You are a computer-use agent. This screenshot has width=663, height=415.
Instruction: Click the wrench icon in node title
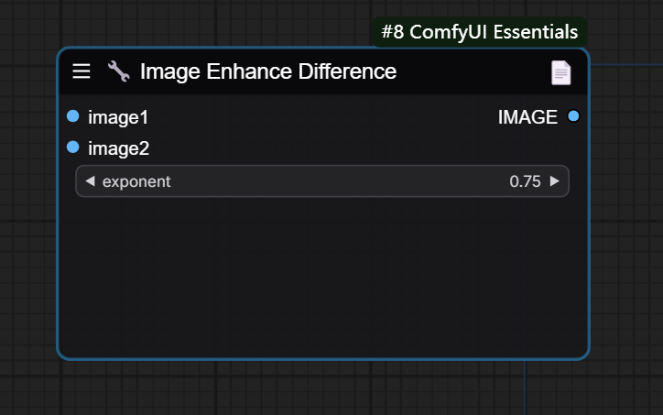tap(118, 71)
